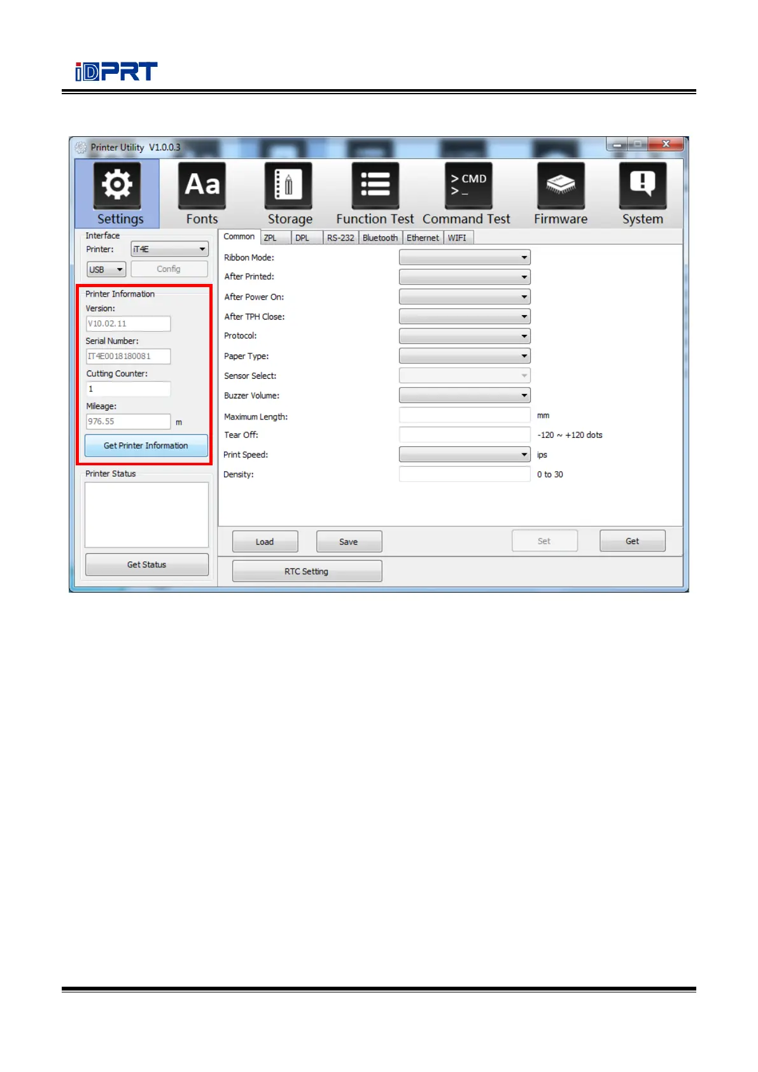Image resolution: width=758 pixels, height=1072 pixels.
Task: Open the Storage icon
Action: (288, 185)
